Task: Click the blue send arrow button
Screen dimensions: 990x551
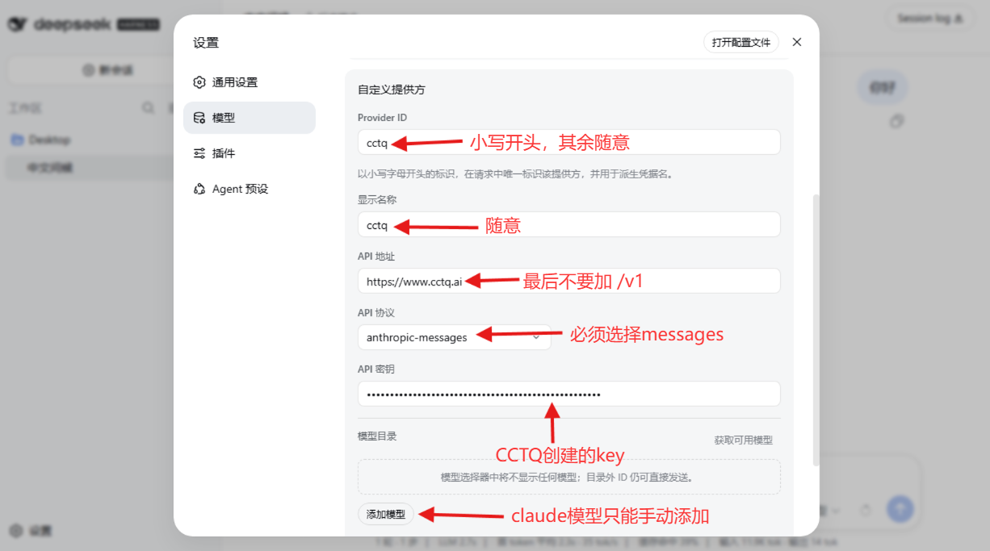Action: 900,509
